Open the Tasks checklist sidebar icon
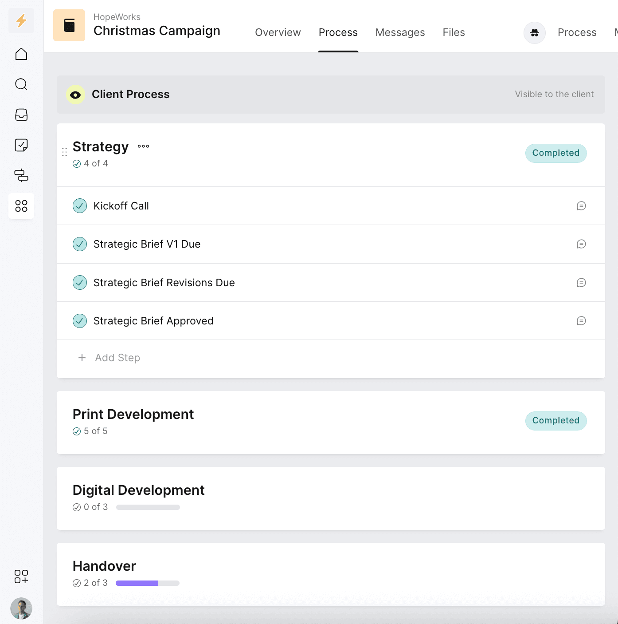Image resolution: width=618 pixels, height=624 pixels. coord(21,145)
